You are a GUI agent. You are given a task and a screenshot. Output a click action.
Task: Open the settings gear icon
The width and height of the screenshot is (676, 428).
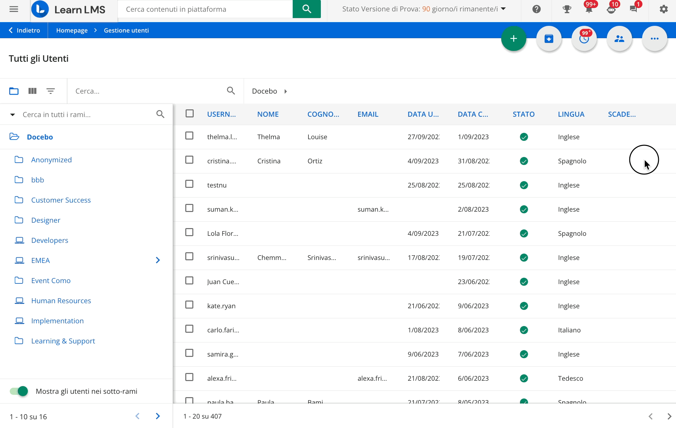pyautogui.click(x=664, y=9)
